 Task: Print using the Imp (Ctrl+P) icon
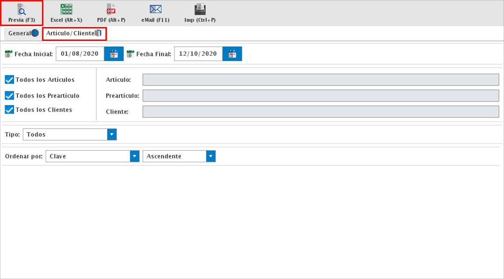point(200,10)
